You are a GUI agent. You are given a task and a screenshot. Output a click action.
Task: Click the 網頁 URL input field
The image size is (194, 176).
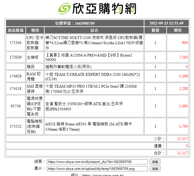pos(97,162)
